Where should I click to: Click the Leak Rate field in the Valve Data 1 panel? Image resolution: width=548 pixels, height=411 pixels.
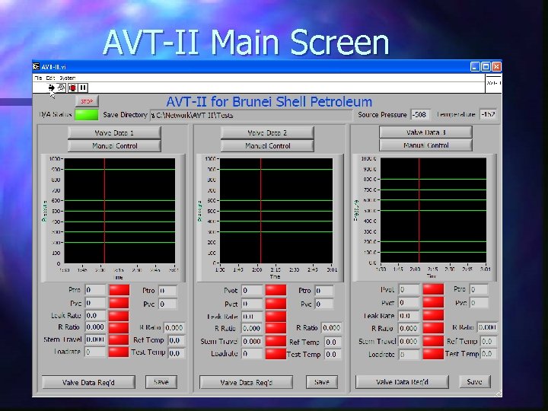pos(95,315)
